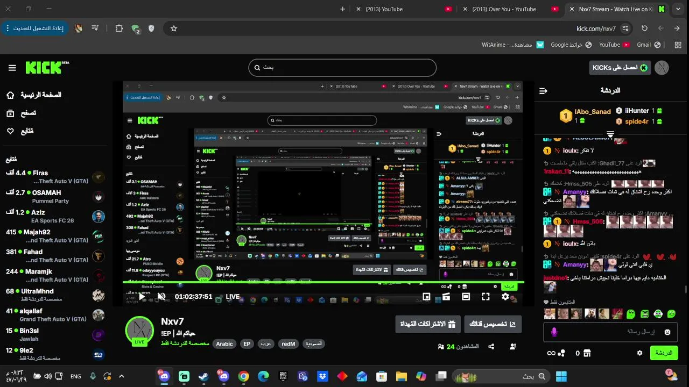This screenshot has width=689, height=387.
Task: Focus the Kick search field
Action: 342,68
